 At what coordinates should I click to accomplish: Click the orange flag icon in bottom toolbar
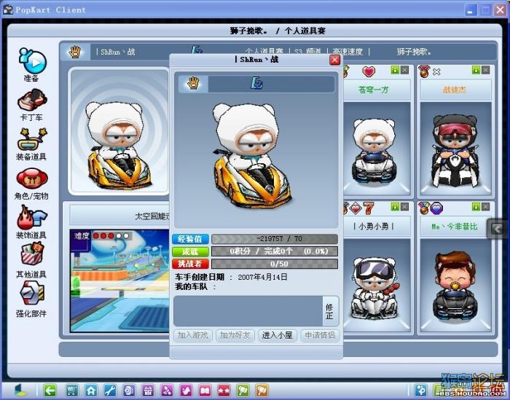262,391
